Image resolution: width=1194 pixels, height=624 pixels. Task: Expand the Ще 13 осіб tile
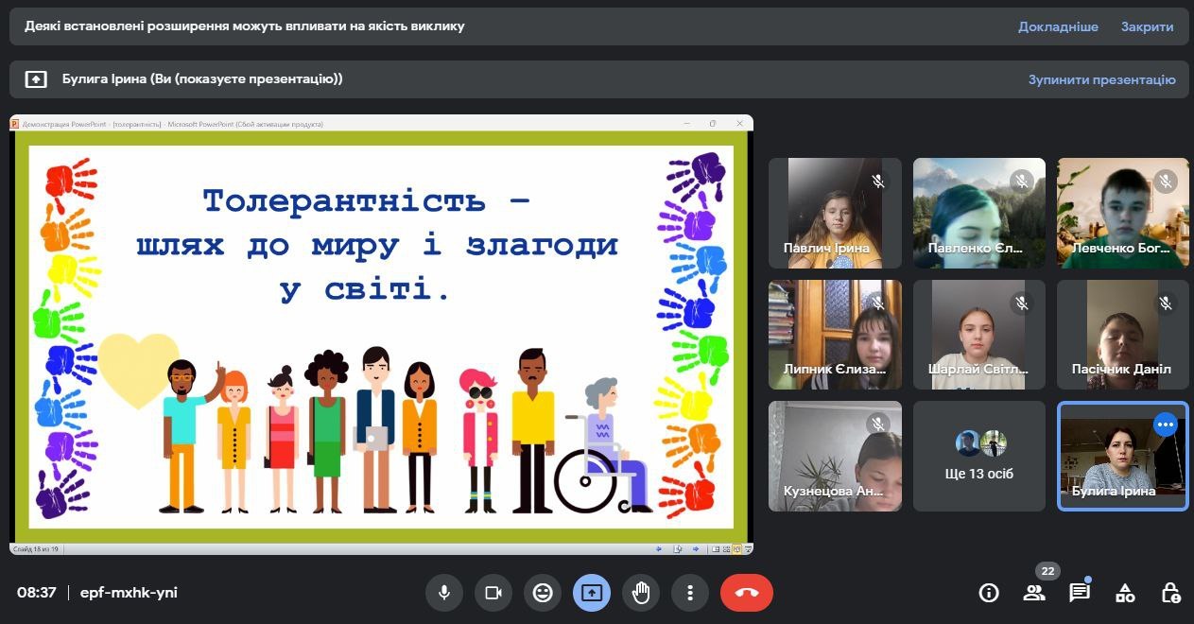978,457
